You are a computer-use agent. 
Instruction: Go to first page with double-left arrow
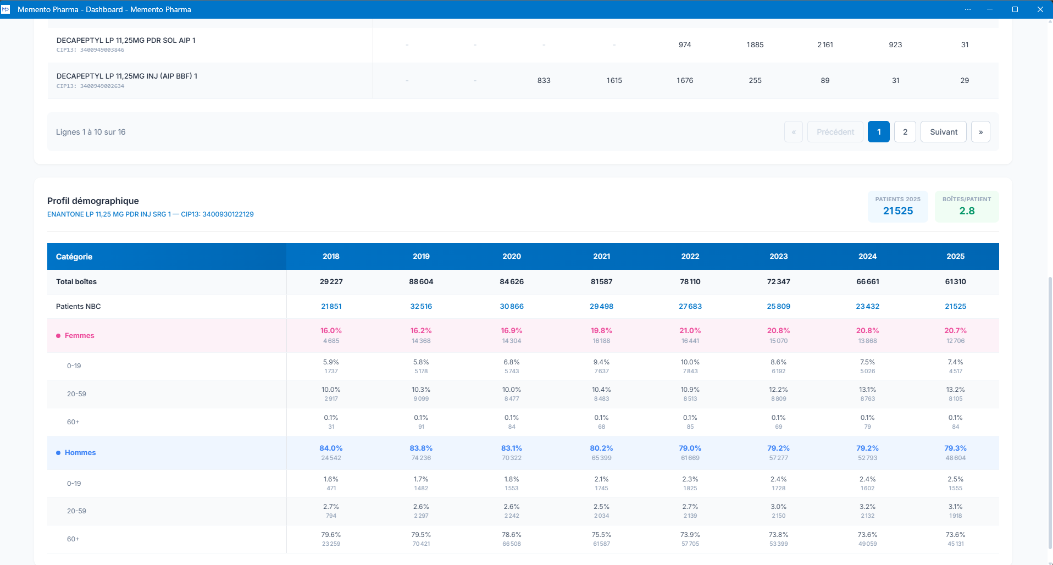(794, 132)
